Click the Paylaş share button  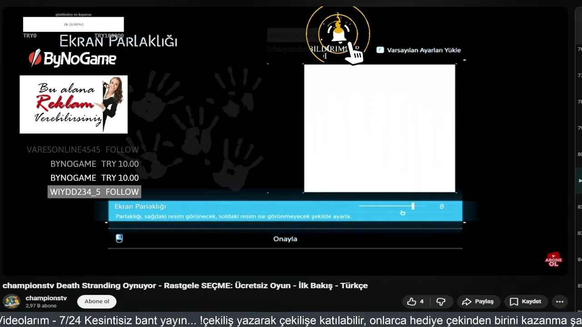pos(478,302)
